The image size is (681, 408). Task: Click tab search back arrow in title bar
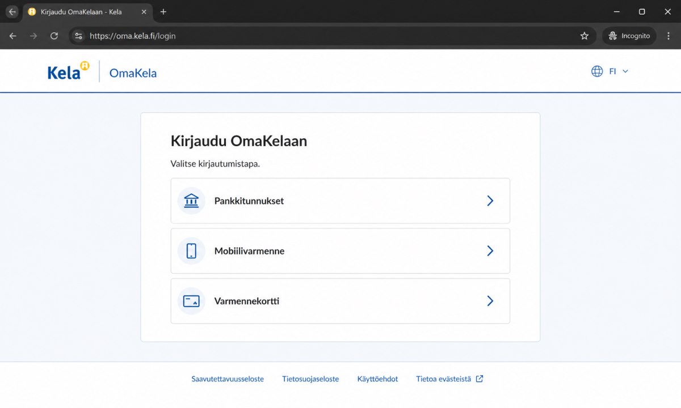tap(12, 11)
